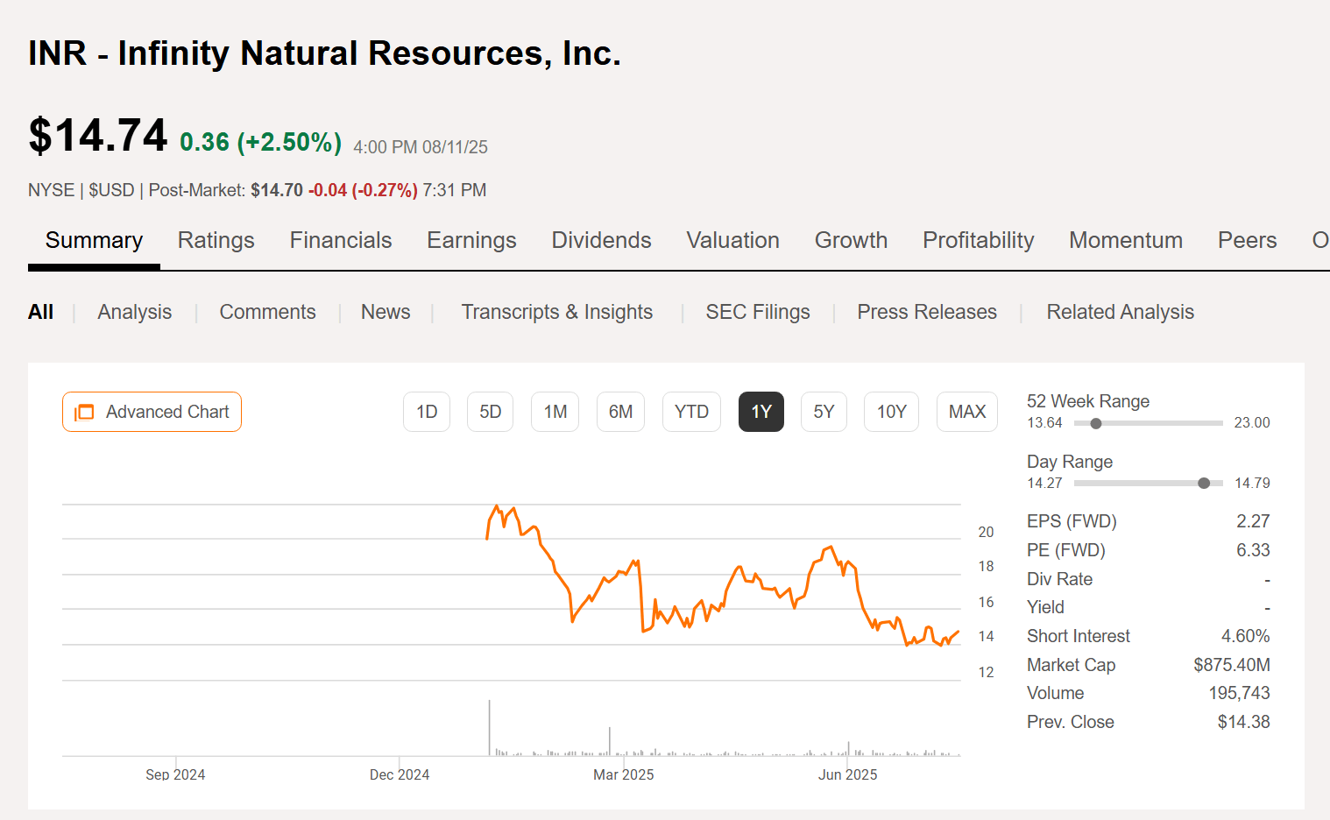Select the Momentum tab
The height and width of the screenshot is (820, 1330).
(x=1125, y=240)
